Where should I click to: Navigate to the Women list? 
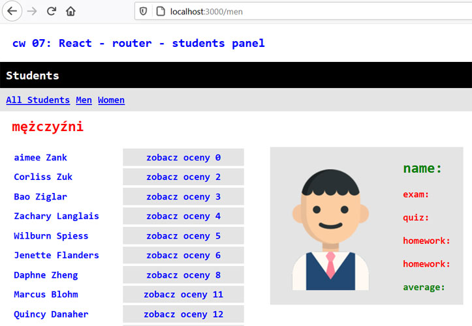pos(111,100)
